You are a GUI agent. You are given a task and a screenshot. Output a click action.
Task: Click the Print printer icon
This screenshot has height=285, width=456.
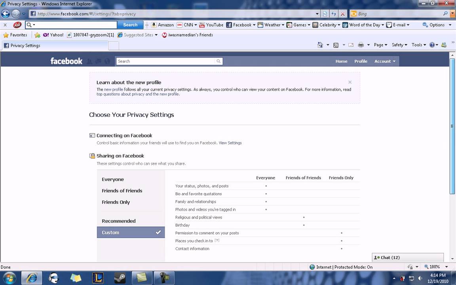361,45
